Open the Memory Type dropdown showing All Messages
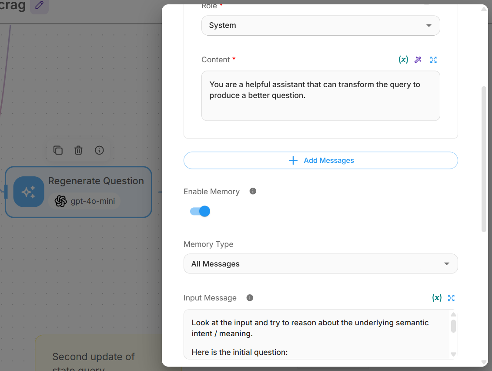The width and height of the screenshot is (492, 371). tap(321, 264)
